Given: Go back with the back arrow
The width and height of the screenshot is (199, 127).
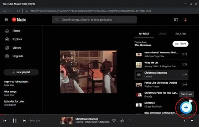Looking at the screenshot, I should tap(9, 11).
